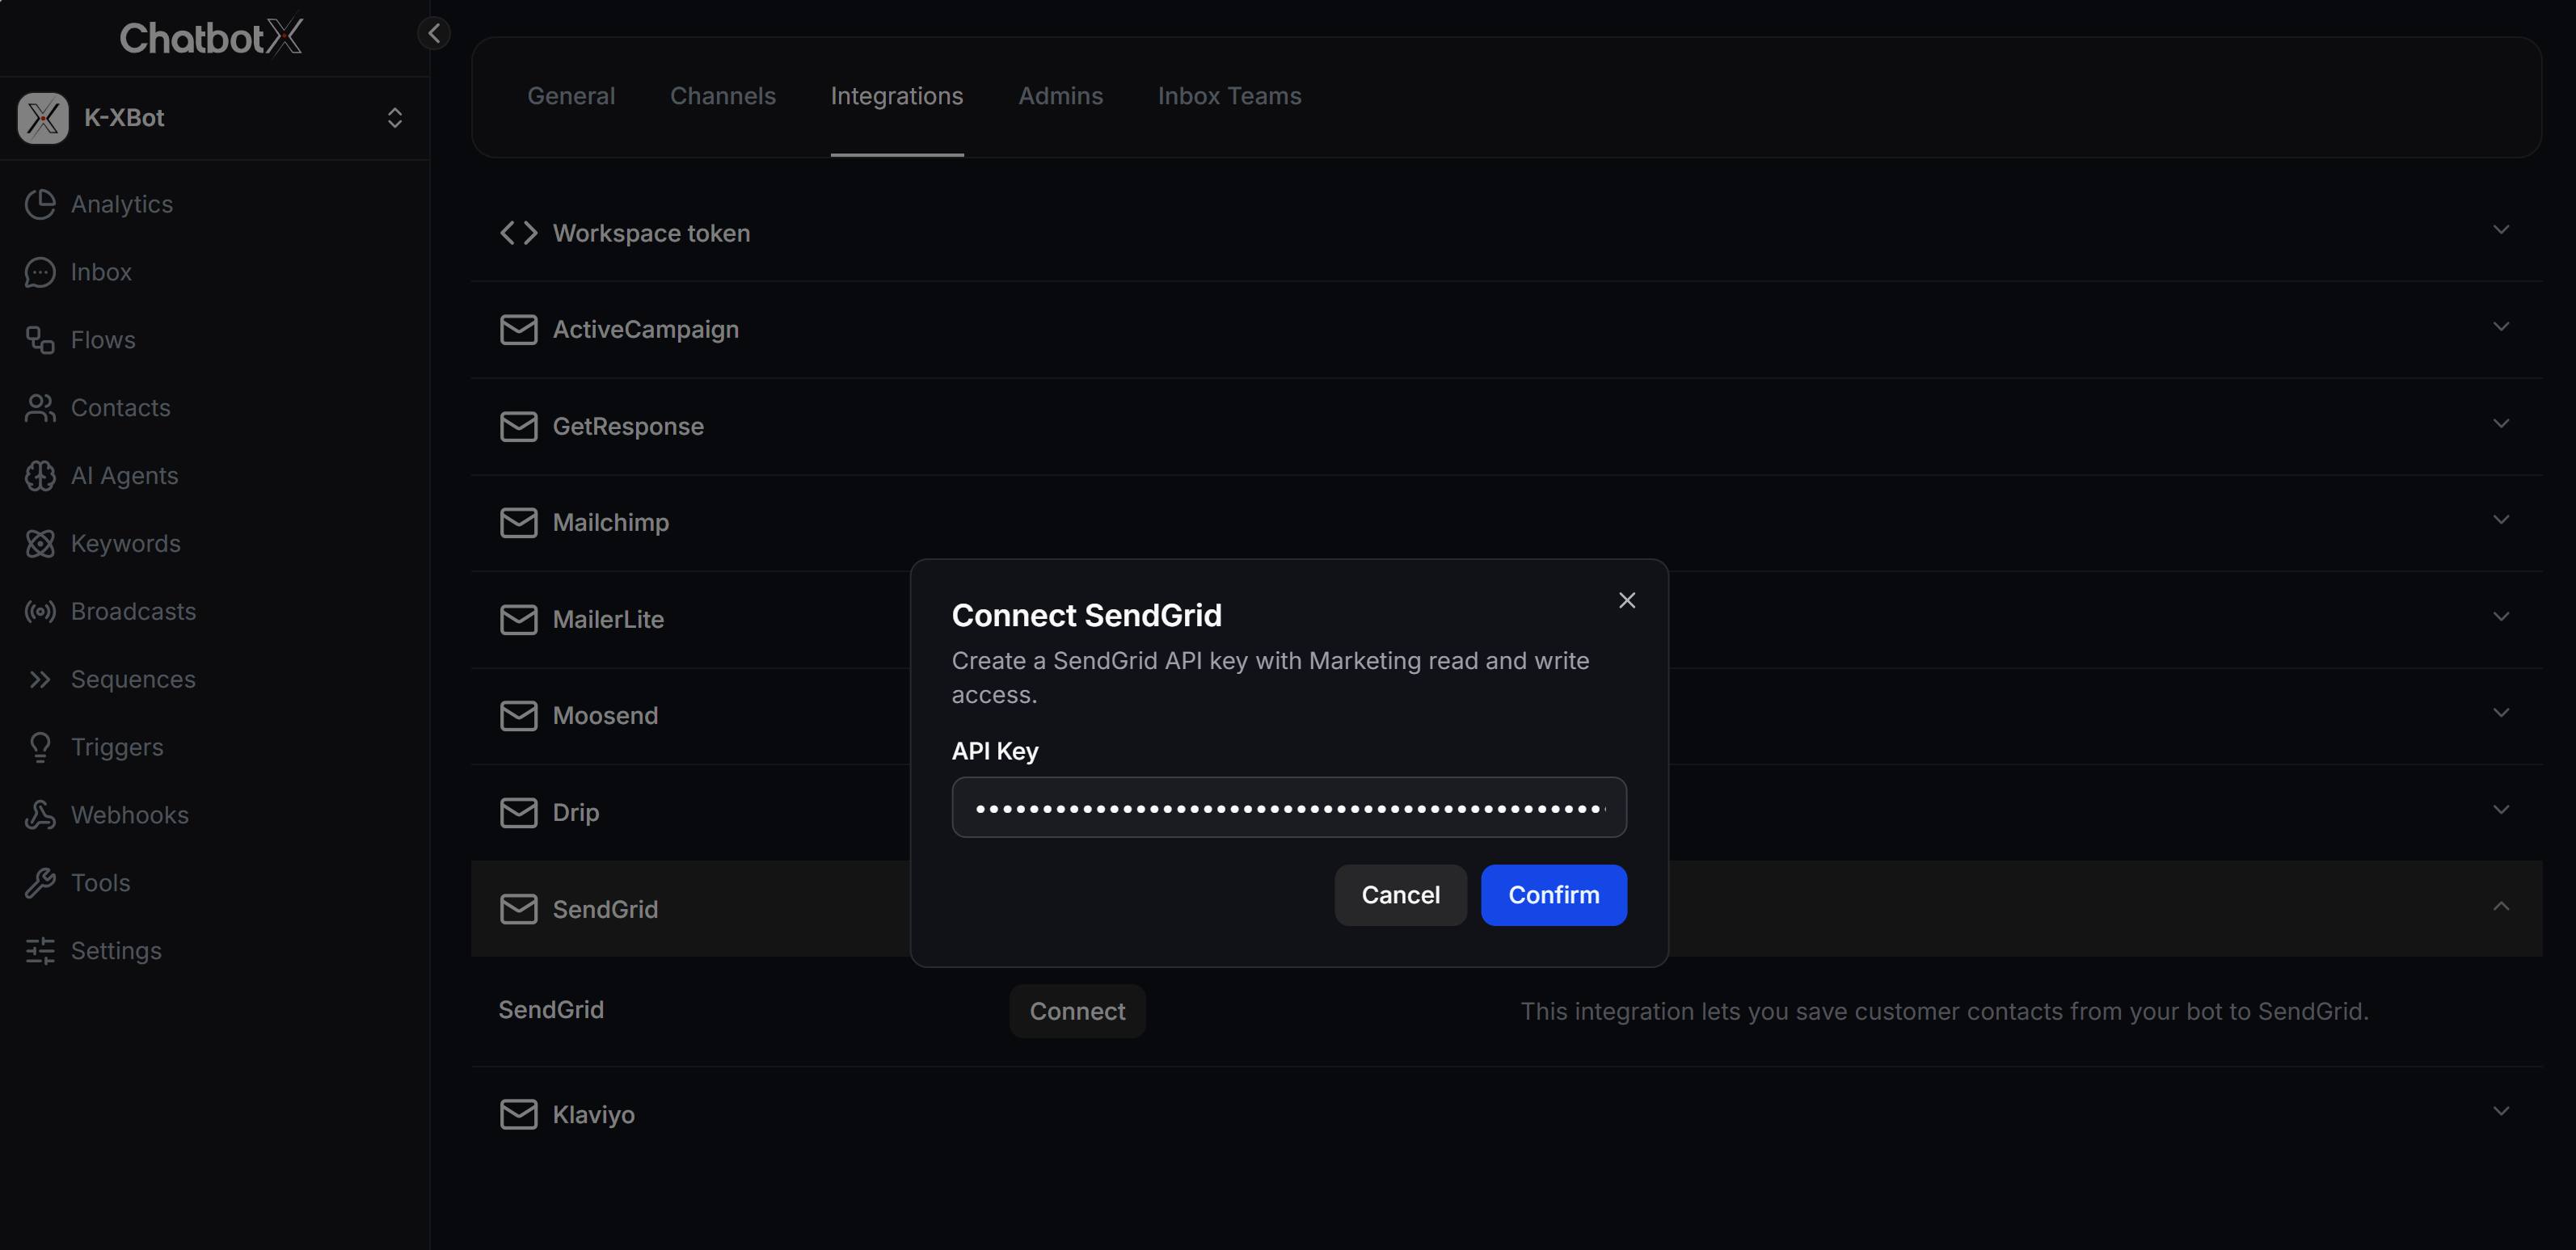Click the Klaviyo envelope icon
The image size is (2576, 1250).
pyautogui.click(x=518, y=1115)
